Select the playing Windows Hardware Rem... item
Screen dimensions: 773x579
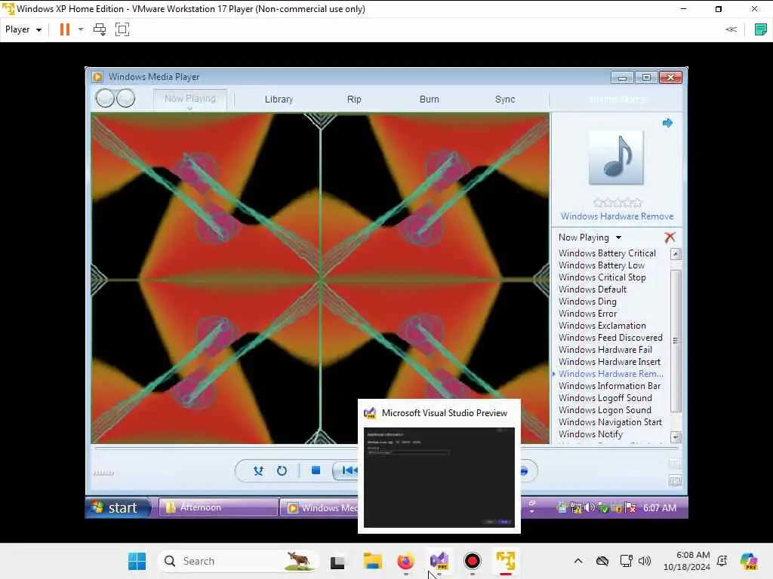pos(611,374)
